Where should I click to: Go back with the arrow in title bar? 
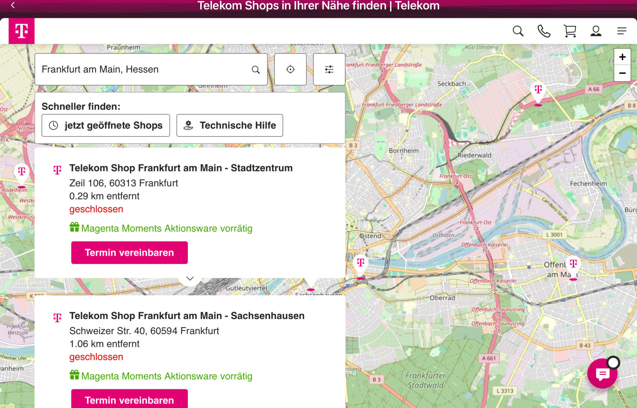tap(13, 5)
